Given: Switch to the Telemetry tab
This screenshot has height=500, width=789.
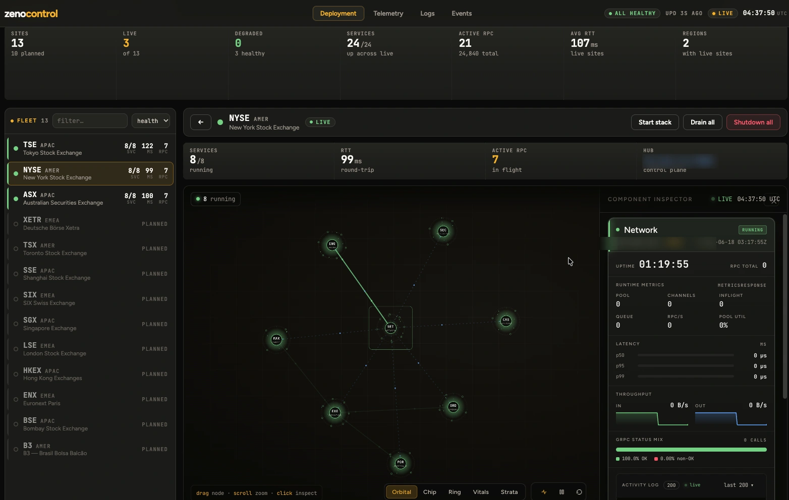Looking at the screenshot, I should (x=388, y=14).
